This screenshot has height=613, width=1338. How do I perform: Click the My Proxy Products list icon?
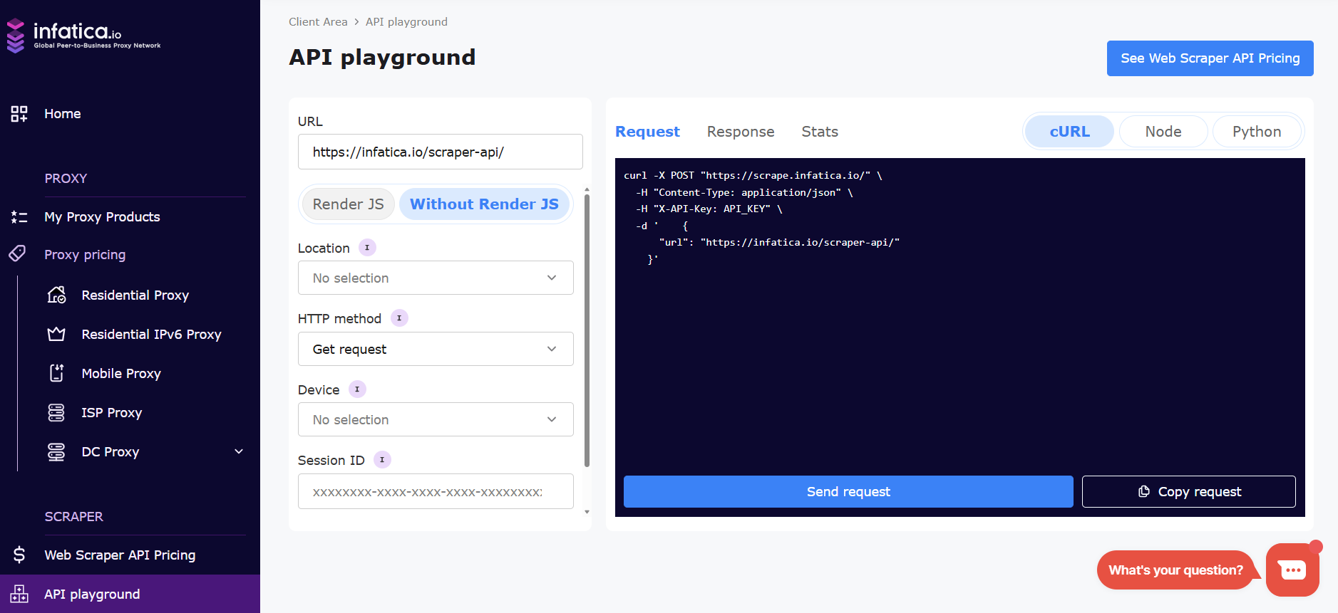coord(19,217)
